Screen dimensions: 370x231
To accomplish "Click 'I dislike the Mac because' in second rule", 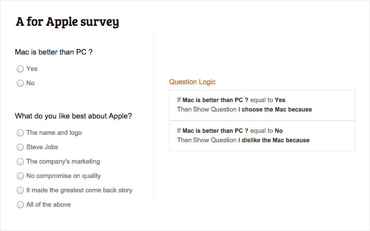I will (x=274, y=140).
